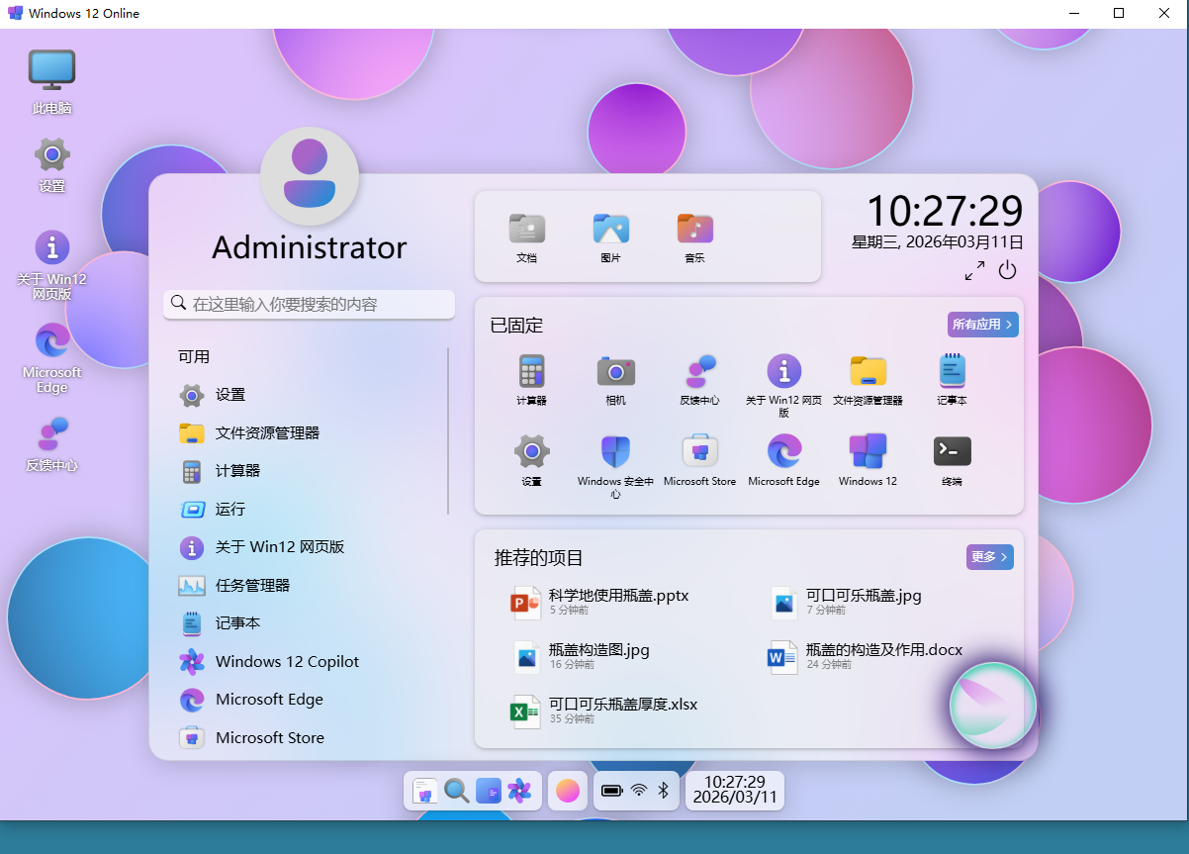Click the power button icon

coord(1007,270)
